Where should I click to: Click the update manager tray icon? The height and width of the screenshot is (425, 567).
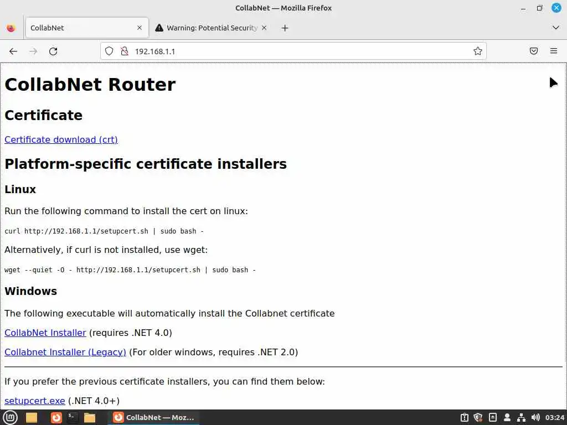465,417
